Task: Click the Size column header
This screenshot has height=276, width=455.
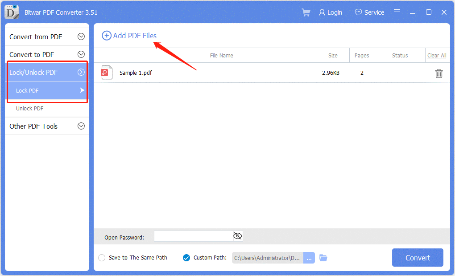Action: [333, 55]
